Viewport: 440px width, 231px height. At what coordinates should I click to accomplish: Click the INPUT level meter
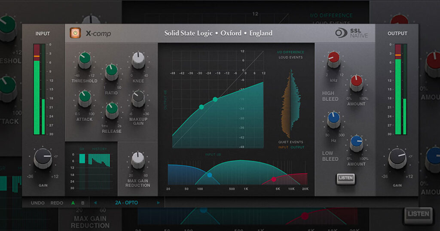coord(39,89)
